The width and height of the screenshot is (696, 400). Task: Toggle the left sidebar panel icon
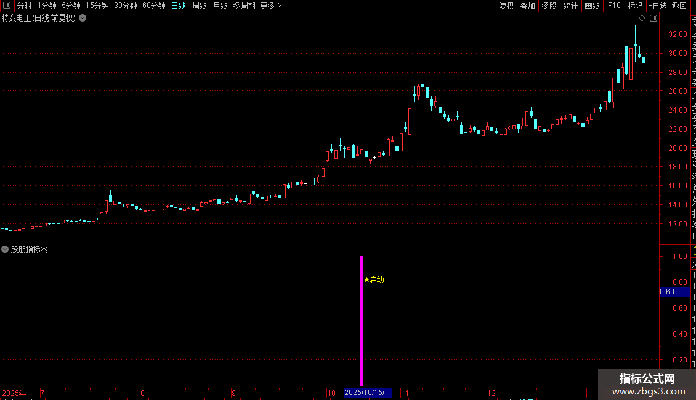pyautogui.click(x=7, y=6)
